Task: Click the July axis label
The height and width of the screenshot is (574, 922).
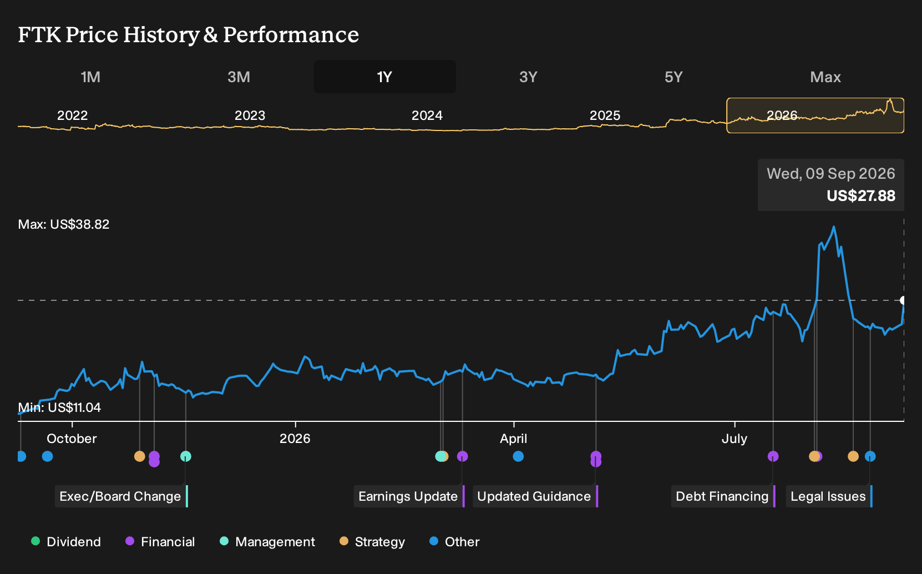Action: (x=734, y=439)
